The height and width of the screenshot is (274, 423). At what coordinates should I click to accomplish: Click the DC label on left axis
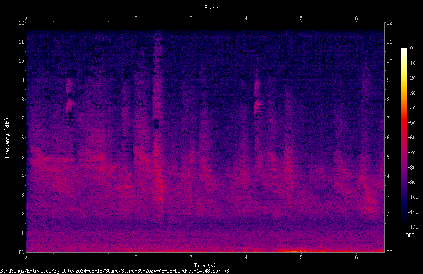(21, 252)
